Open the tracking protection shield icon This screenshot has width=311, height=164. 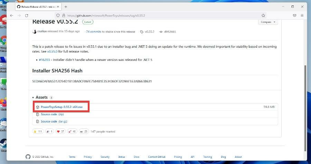[x=58, y=16]
